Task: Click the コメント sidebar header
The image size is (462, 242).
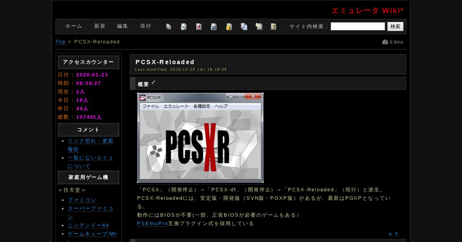Action: [x=89, y=130]
